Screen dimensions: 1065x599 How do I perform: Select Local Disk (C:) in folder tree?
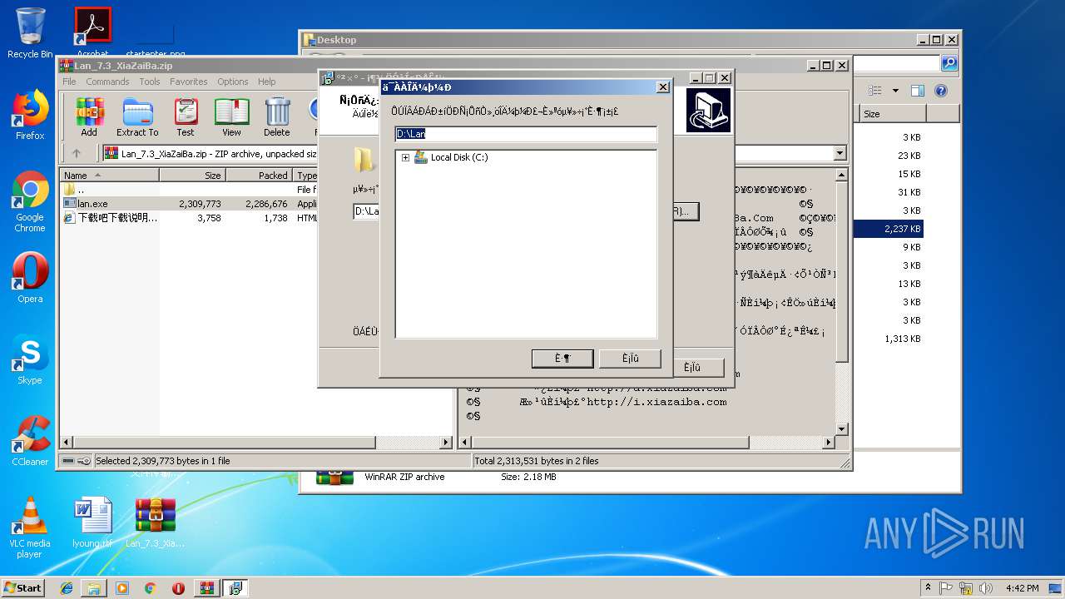coord(458,157)
